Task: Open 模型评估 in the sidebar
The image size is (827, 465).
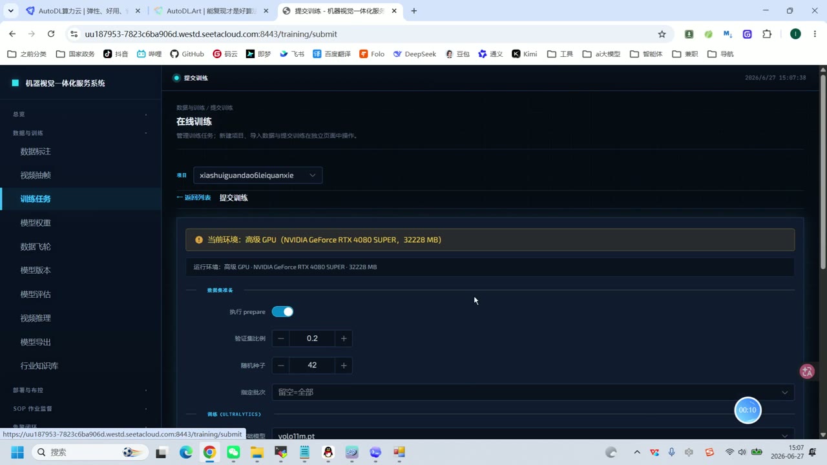Action: pos(81,294)
